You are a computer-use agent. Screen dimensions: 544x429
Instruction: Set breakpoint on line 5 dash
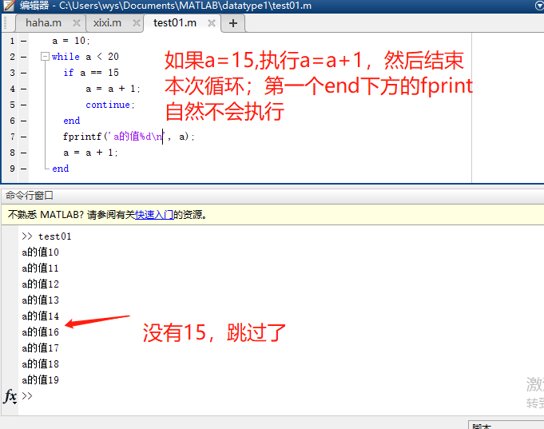tap(24, 105)
